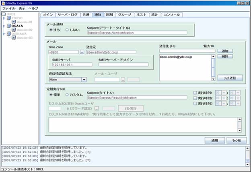The height and width of the screenshot is (172, 251).
Task: Open the 実行時刻1 minute dropdown
Action: tap(238, 93)
